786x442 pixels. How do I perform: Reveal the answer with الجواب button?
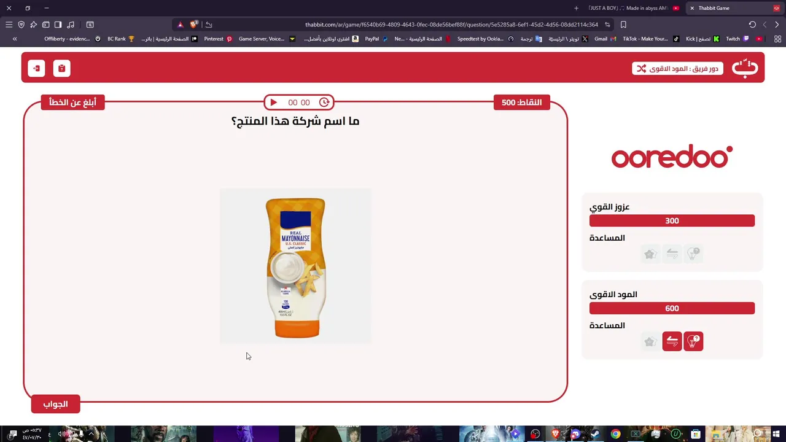click(55, 404)
